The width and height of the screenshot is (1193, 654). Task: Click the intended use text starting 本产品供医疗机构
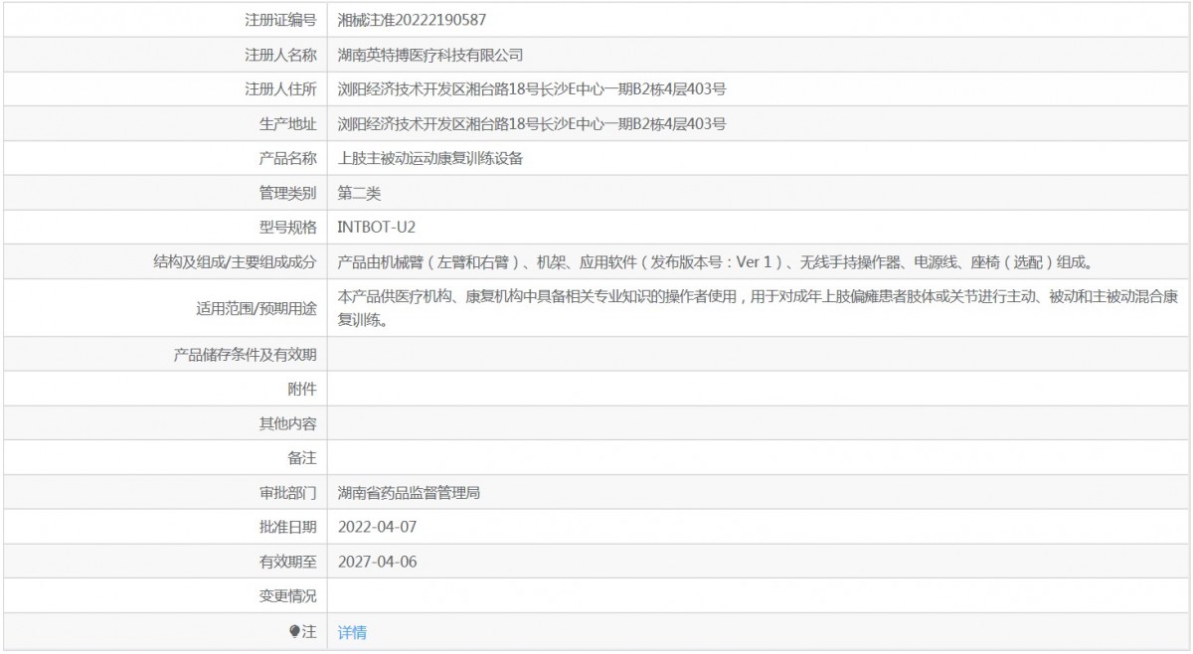(x=759, y=308)
